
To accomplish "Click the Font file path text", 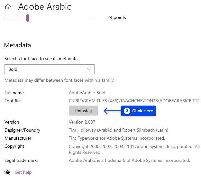I will [134, 101].
